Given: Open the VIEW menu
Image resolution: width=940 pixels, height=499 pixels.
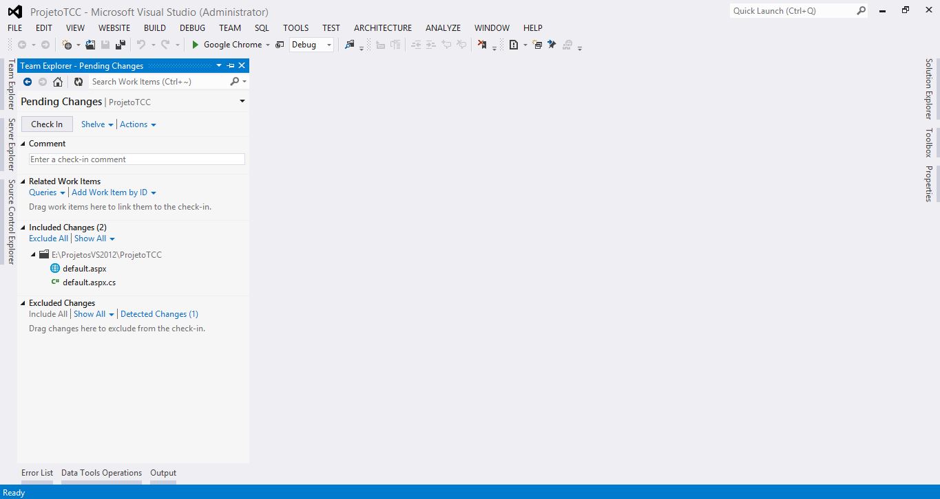Looking at the screenshot, I should pyautogui.click(x=75, y=28).
